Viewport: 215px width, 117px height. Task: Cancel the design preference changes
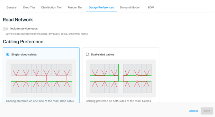coord(193,111)
